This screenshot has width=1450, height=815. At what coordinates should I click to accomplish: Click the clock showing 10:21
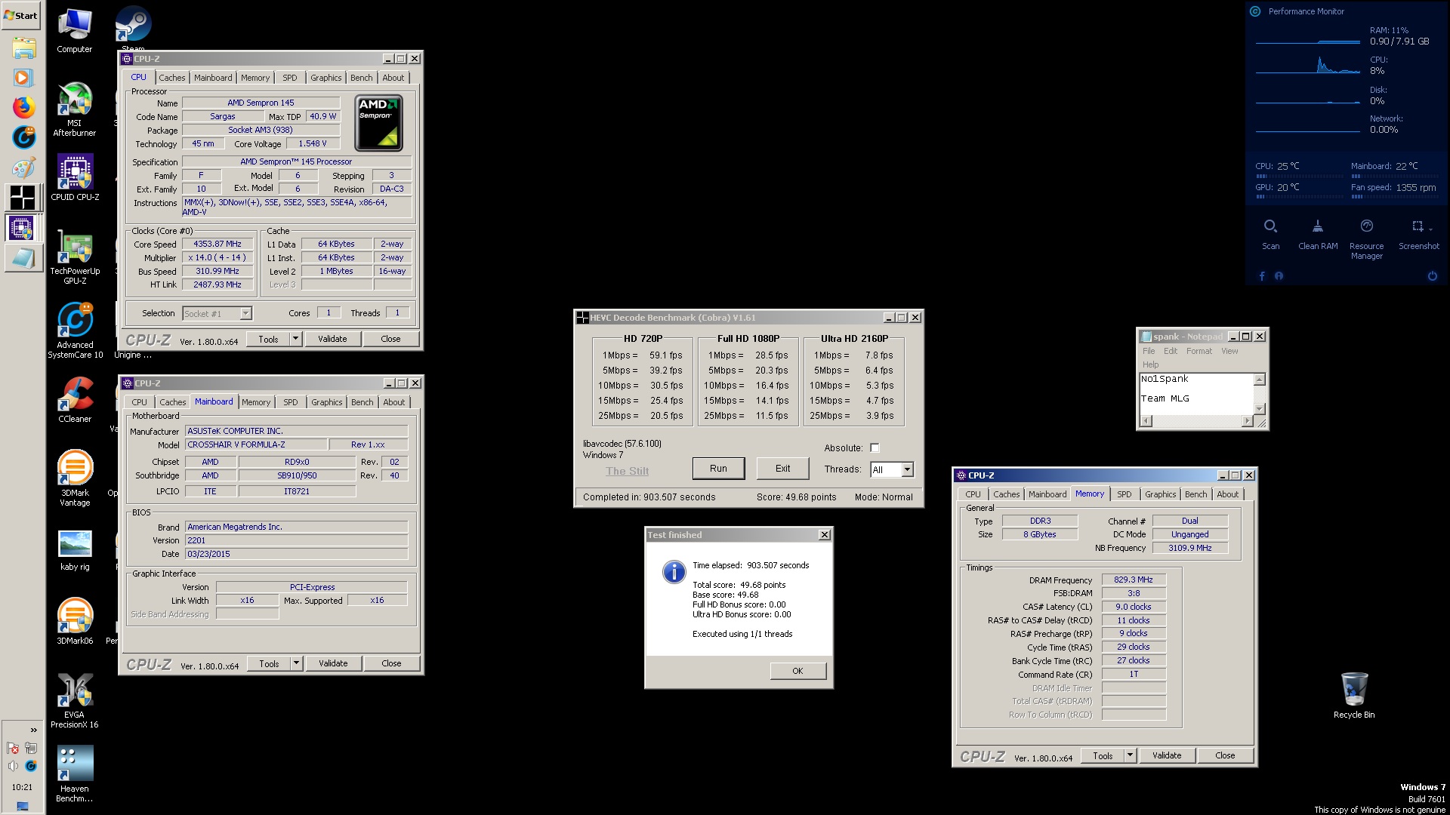click(22, 787)
